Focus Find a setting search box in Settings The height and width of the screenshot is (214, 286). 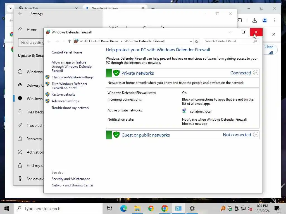tap(31, 43)
